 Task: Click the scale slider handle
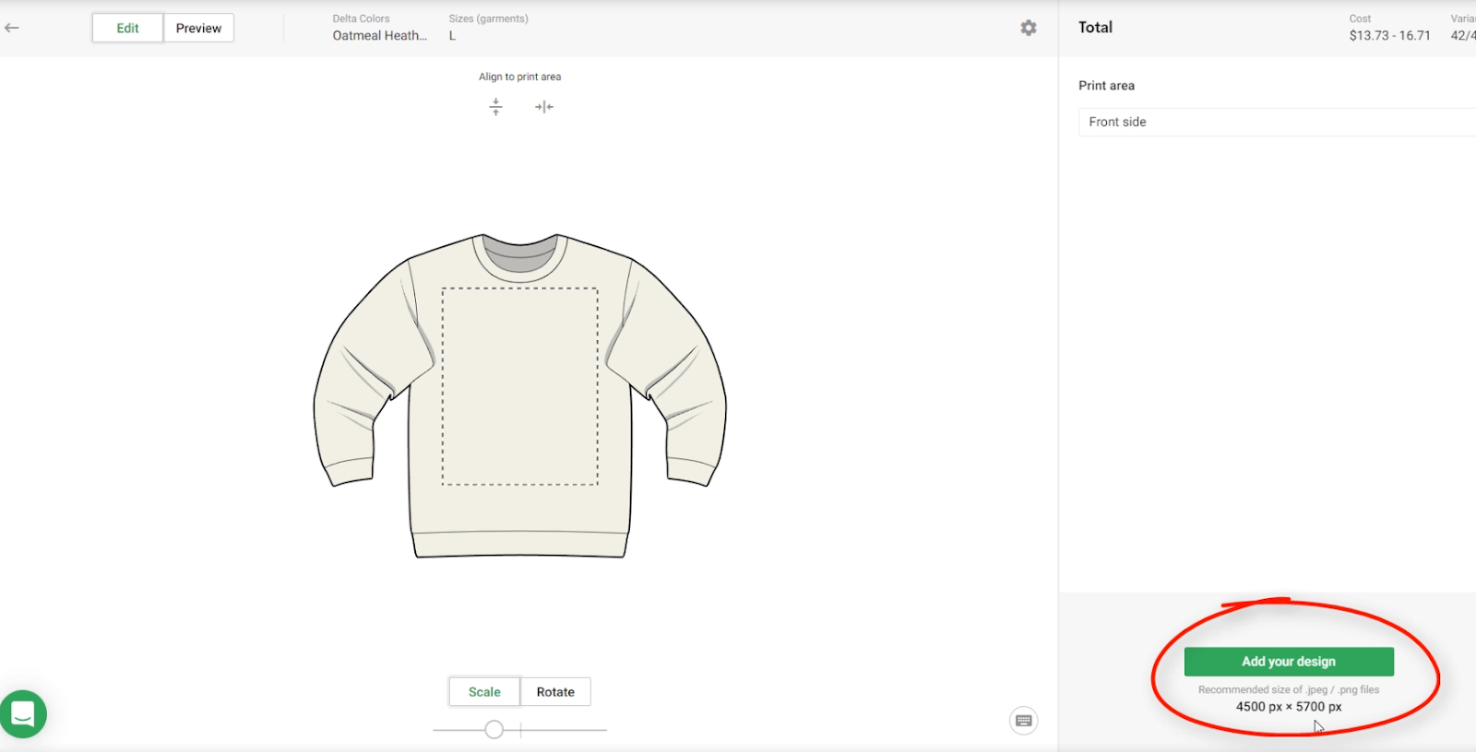[x=494, y=730]
